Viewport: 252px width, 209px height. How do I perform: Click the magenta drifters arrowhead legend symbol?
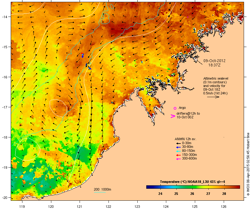[x=173, y=116]
